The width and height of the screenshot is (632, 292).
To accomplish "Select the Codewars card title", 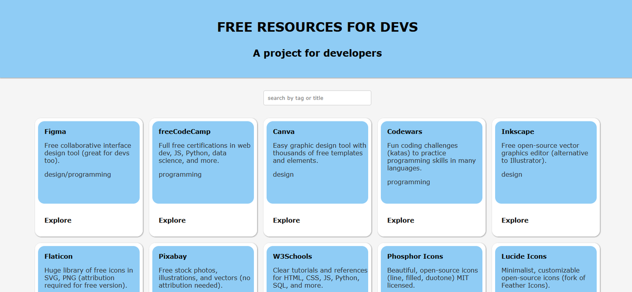I will pyautogui.click(x=404, y=132).
